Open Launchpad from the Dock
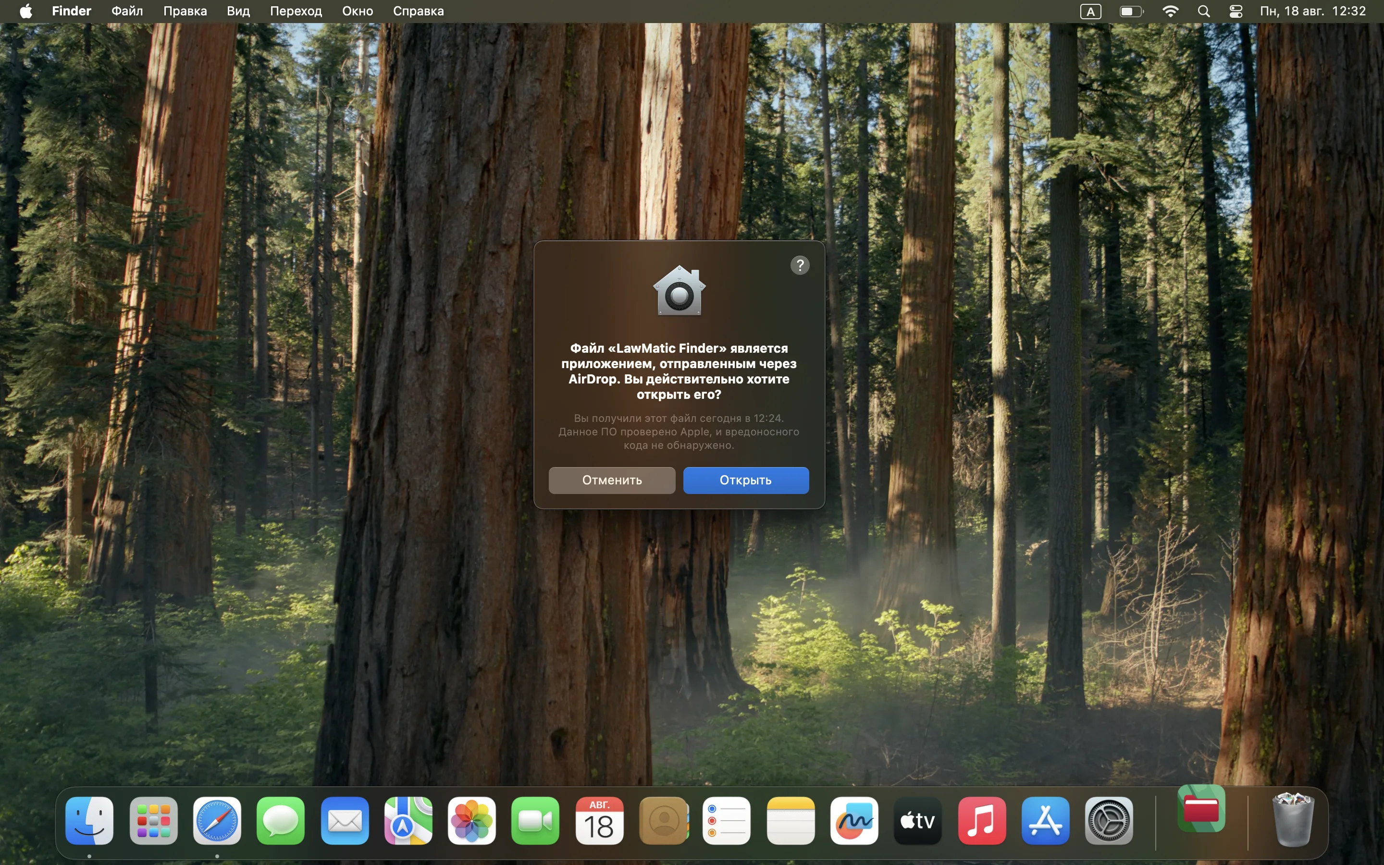 [153, 821]
